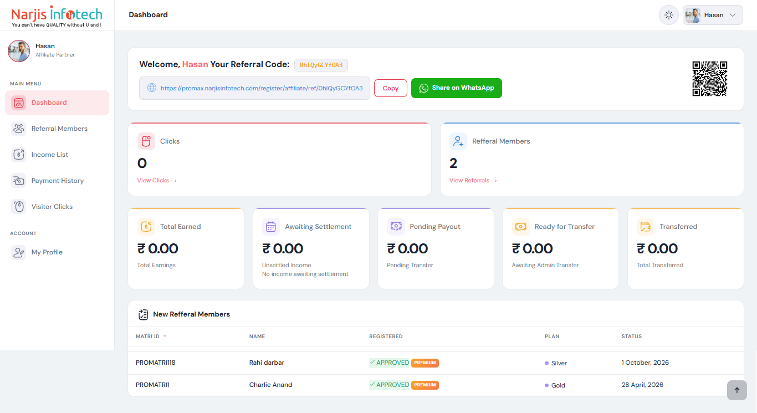Click the name Charlie Anand

(x=270, y=385)
